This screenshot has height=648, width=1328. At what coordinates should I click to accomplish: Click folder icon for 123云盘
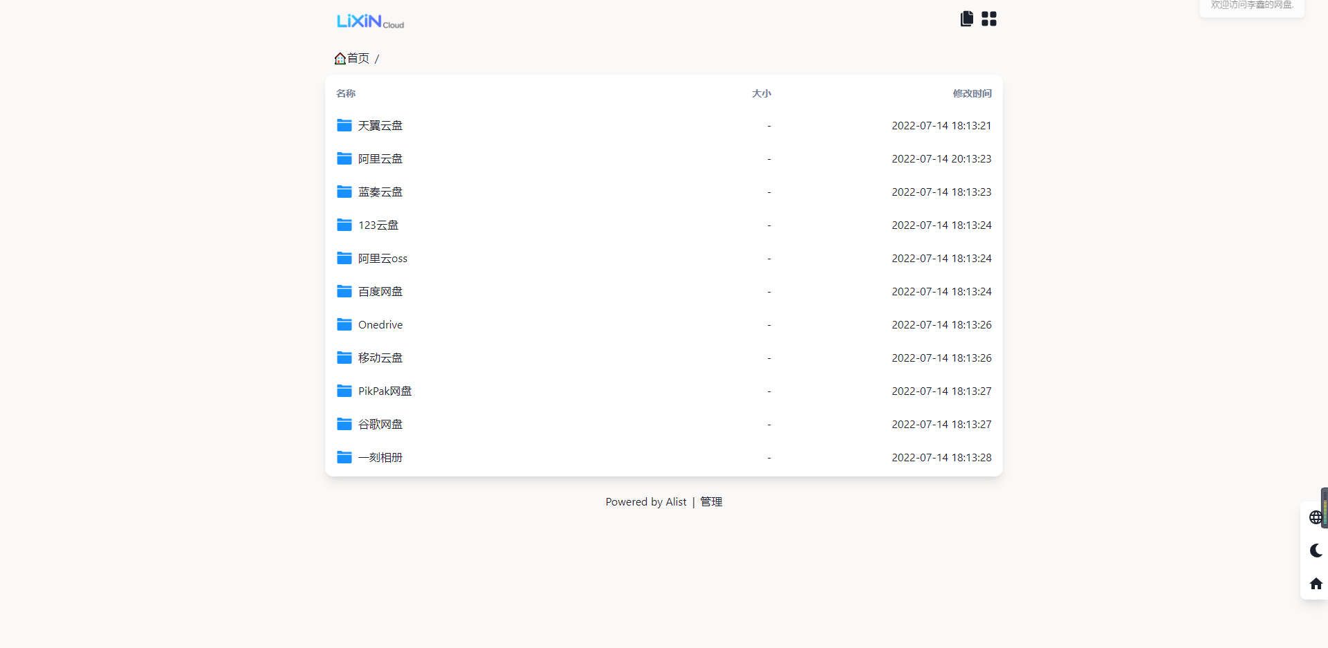[344, 225]
